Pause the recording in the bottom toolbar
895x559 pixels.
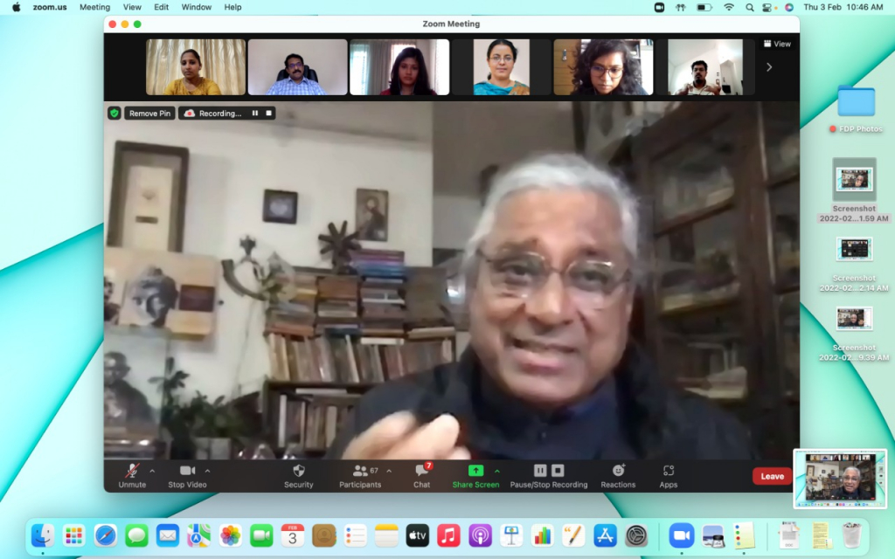tap(540, 471)
